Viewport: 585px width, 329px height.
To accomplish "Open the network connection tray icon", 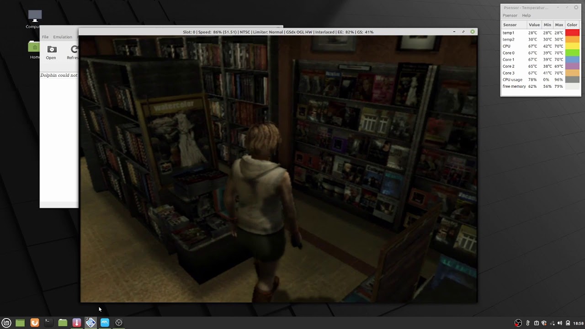I will [552, 323].
